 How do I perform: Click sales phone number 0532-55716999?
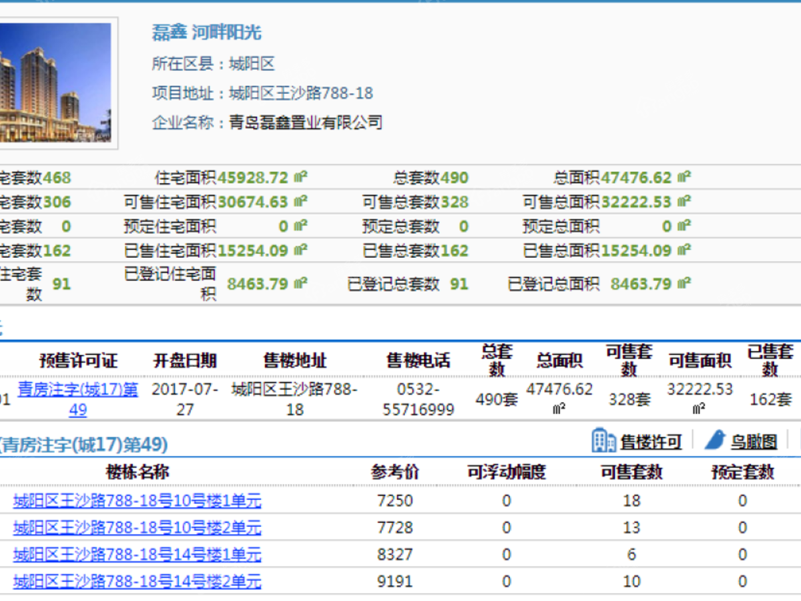click(419, 399)
